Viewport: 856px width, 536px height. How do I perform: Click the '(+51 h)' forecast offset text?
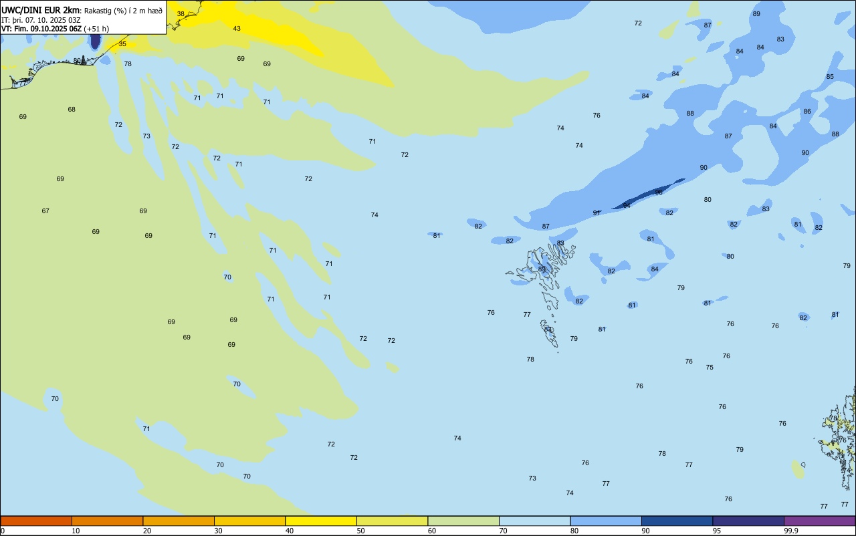click(x=96, y=29)
